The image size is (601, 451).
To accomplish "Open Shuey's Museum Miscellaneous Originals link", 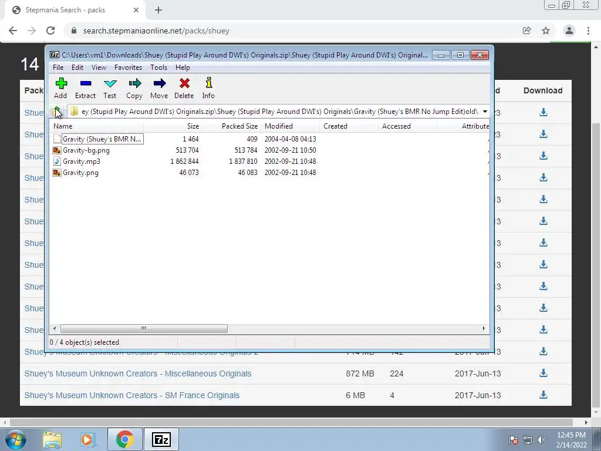I will [x=138, y=373].
